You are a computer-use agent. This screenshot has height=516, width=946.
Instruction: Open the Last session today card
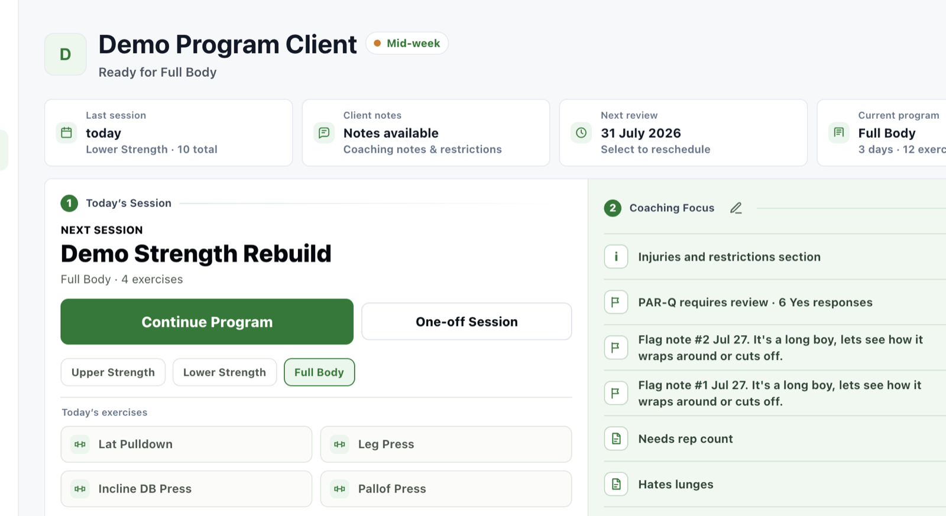click(x=169, y=132)
